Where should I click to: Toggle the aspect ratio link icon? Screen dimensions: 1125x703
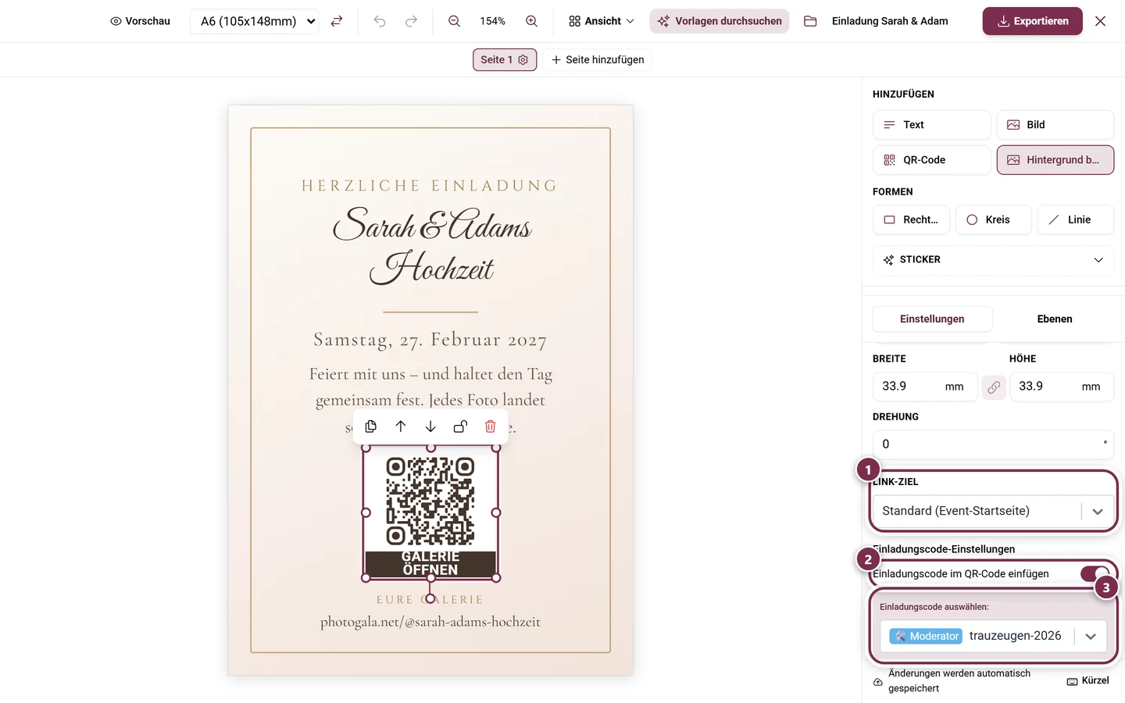coord(994,387)
